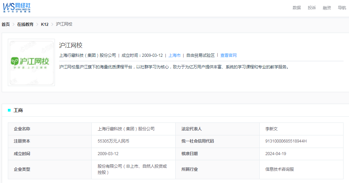Select the 2024-04-19 approval date

(276, 154)
